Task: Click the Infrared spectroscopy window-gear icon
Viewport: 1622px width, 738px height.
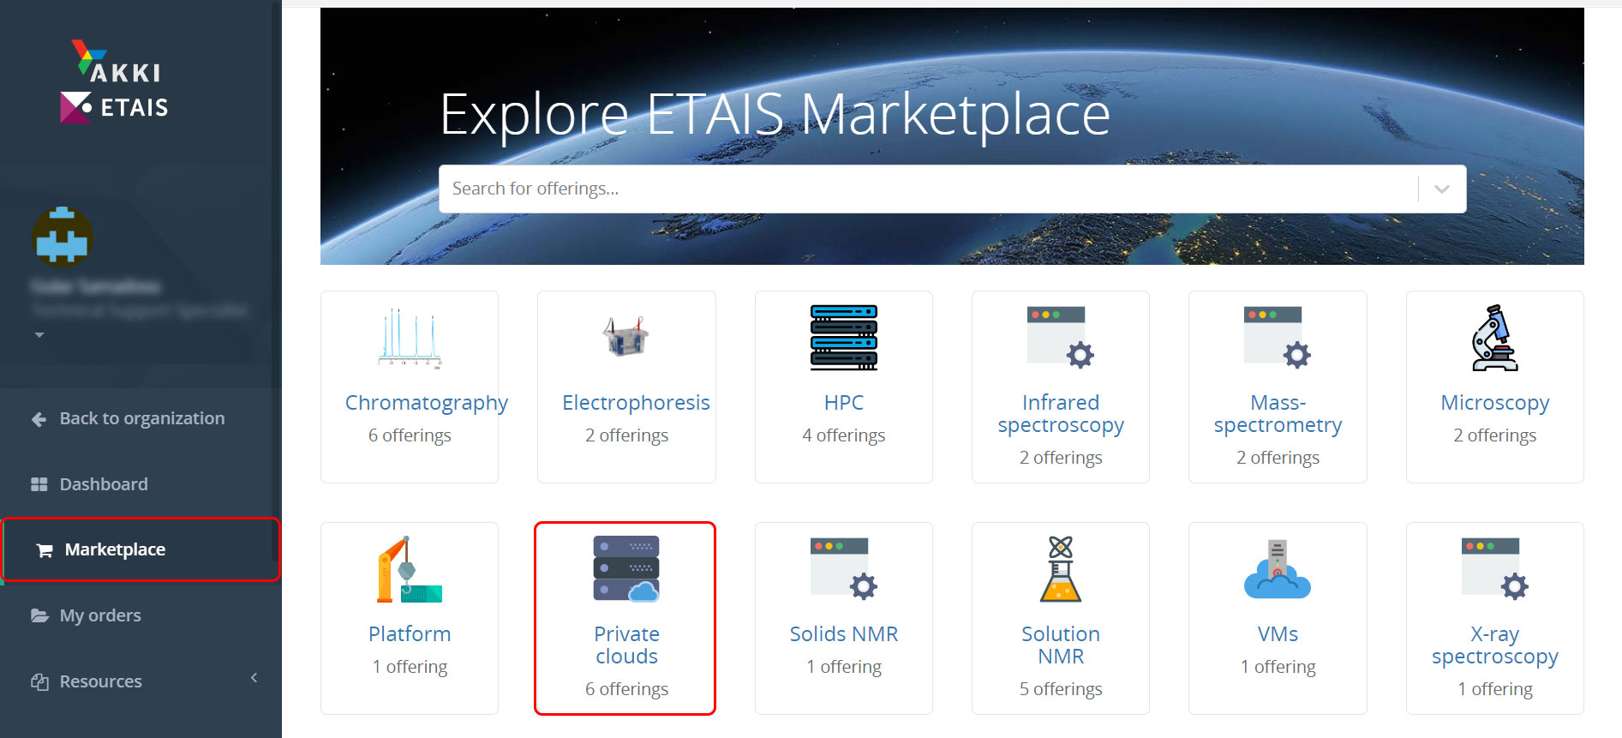Action: click(1061, 338)
